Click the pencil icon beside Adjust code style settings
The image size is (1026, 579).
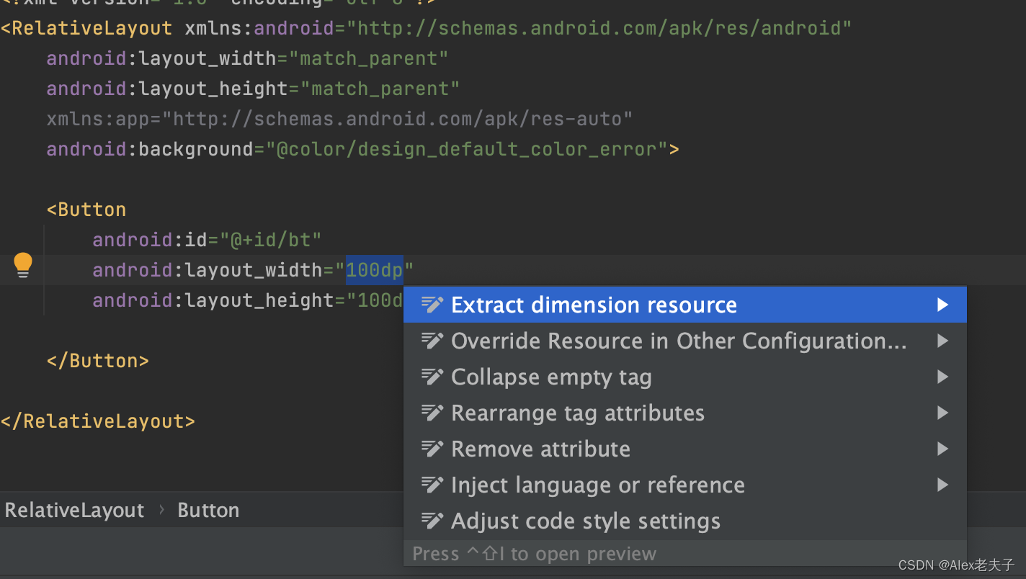click(432, 521)
